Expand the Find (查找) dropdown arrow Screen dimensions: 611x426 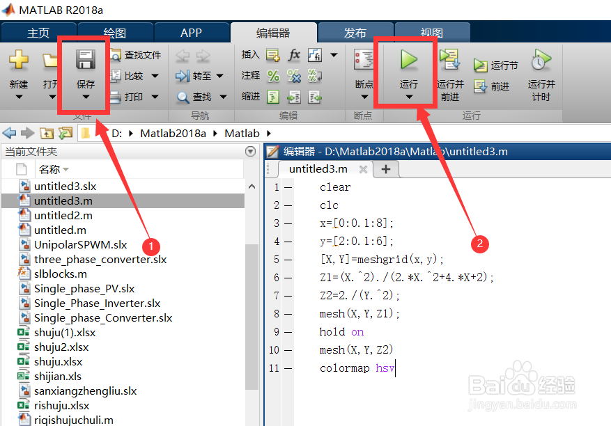coord(223,97)
